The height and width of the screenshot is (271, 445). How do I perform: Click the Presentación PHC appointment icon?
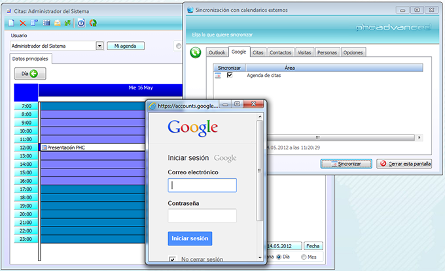click(x=44, y=148)
